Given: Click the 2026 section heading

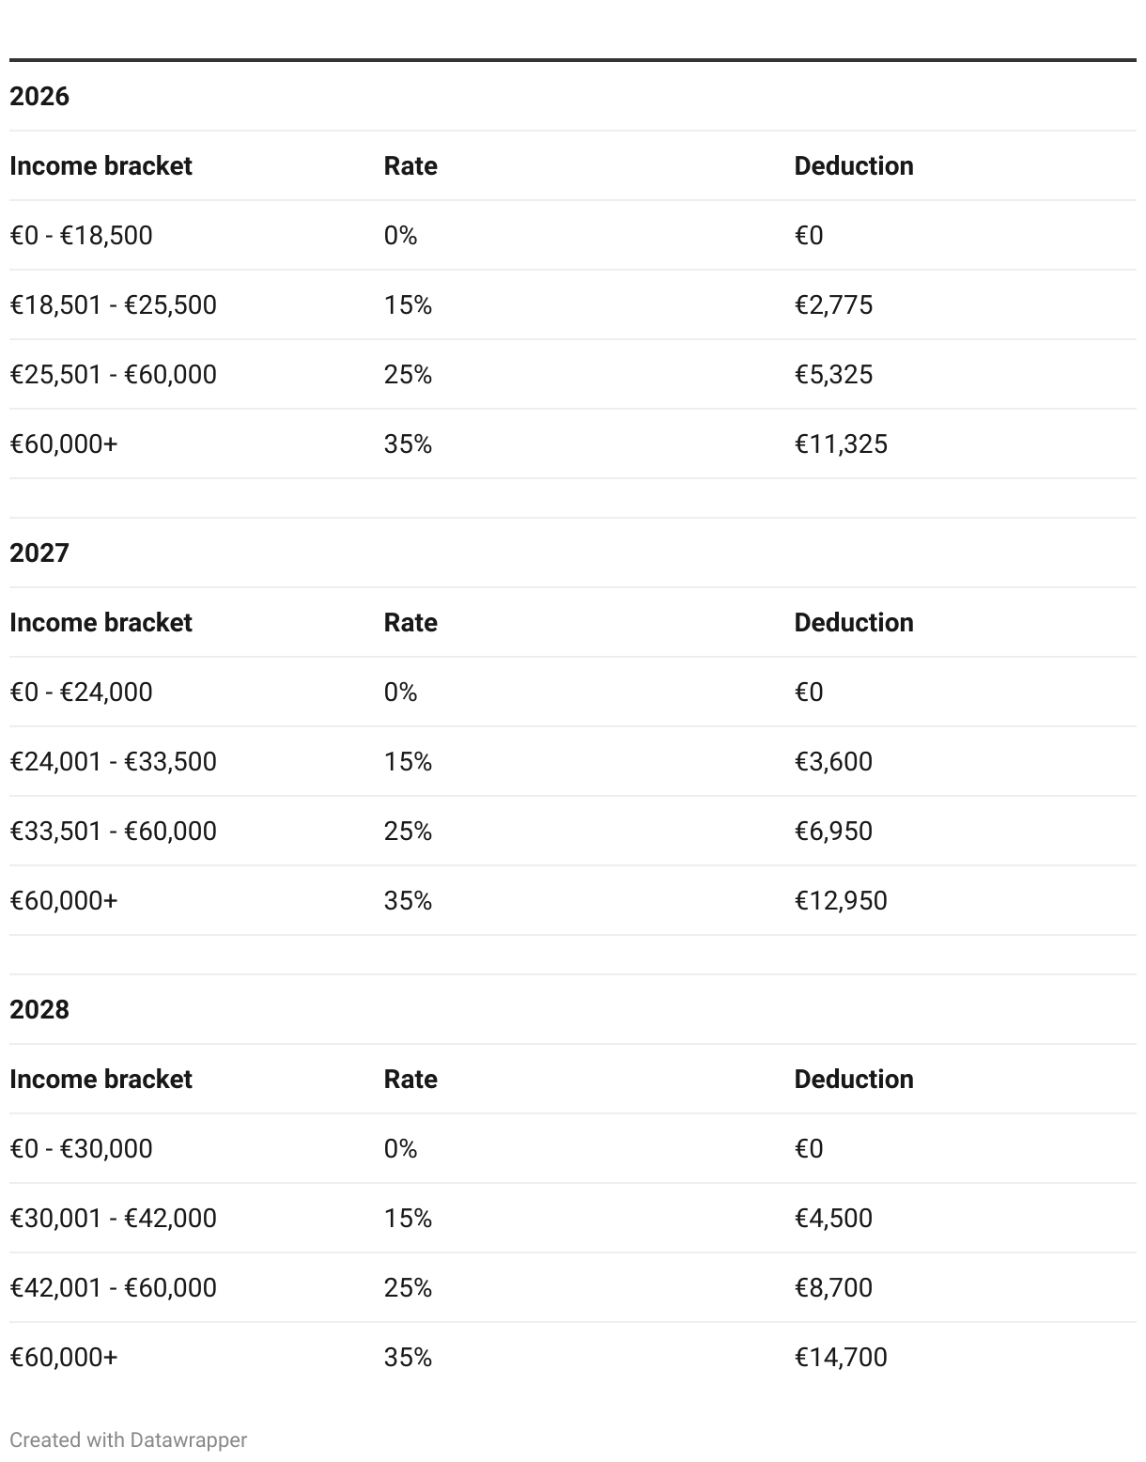Looking at the screenshot, I should (39, 96).
